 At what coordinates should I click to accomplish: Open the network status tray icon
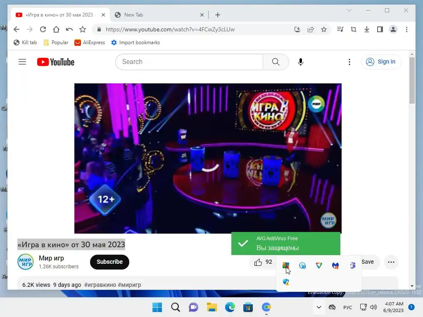click(x=363, y=307)
